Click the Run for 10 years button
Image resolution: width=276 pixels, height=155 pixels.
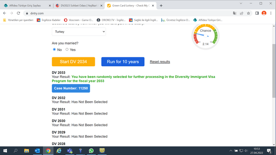click(123, 62)
